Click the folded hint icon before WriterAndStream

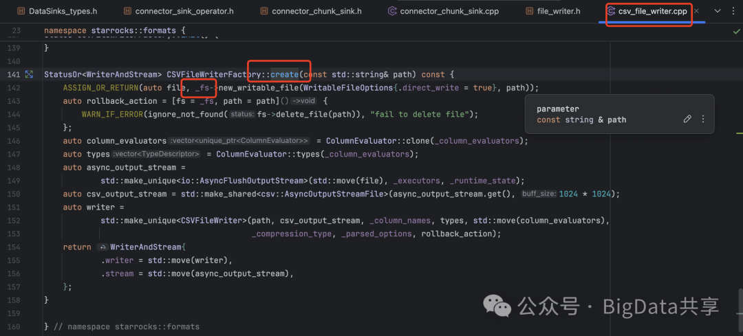point(103,247)
